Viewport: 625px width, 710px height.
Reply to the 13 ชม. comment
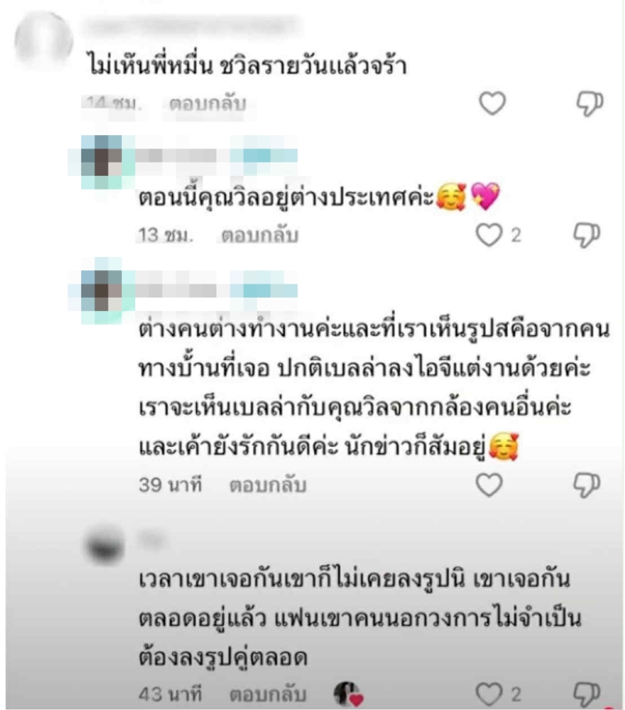259,235
